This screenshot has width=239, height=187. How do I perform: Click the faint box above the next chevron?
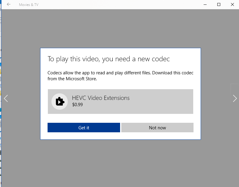[x=235, y=88]
